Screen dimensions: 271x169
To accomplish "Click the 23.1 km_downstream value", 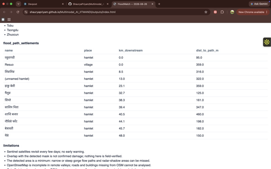I will 122,86.
